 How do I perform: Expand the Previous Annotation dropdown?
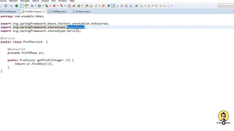(152, 6)
